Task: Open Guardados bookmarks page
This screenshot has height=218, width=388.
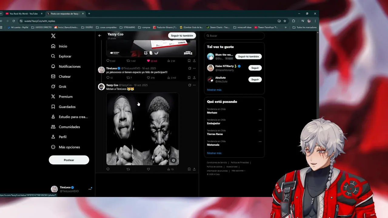Action: [63, 107]
